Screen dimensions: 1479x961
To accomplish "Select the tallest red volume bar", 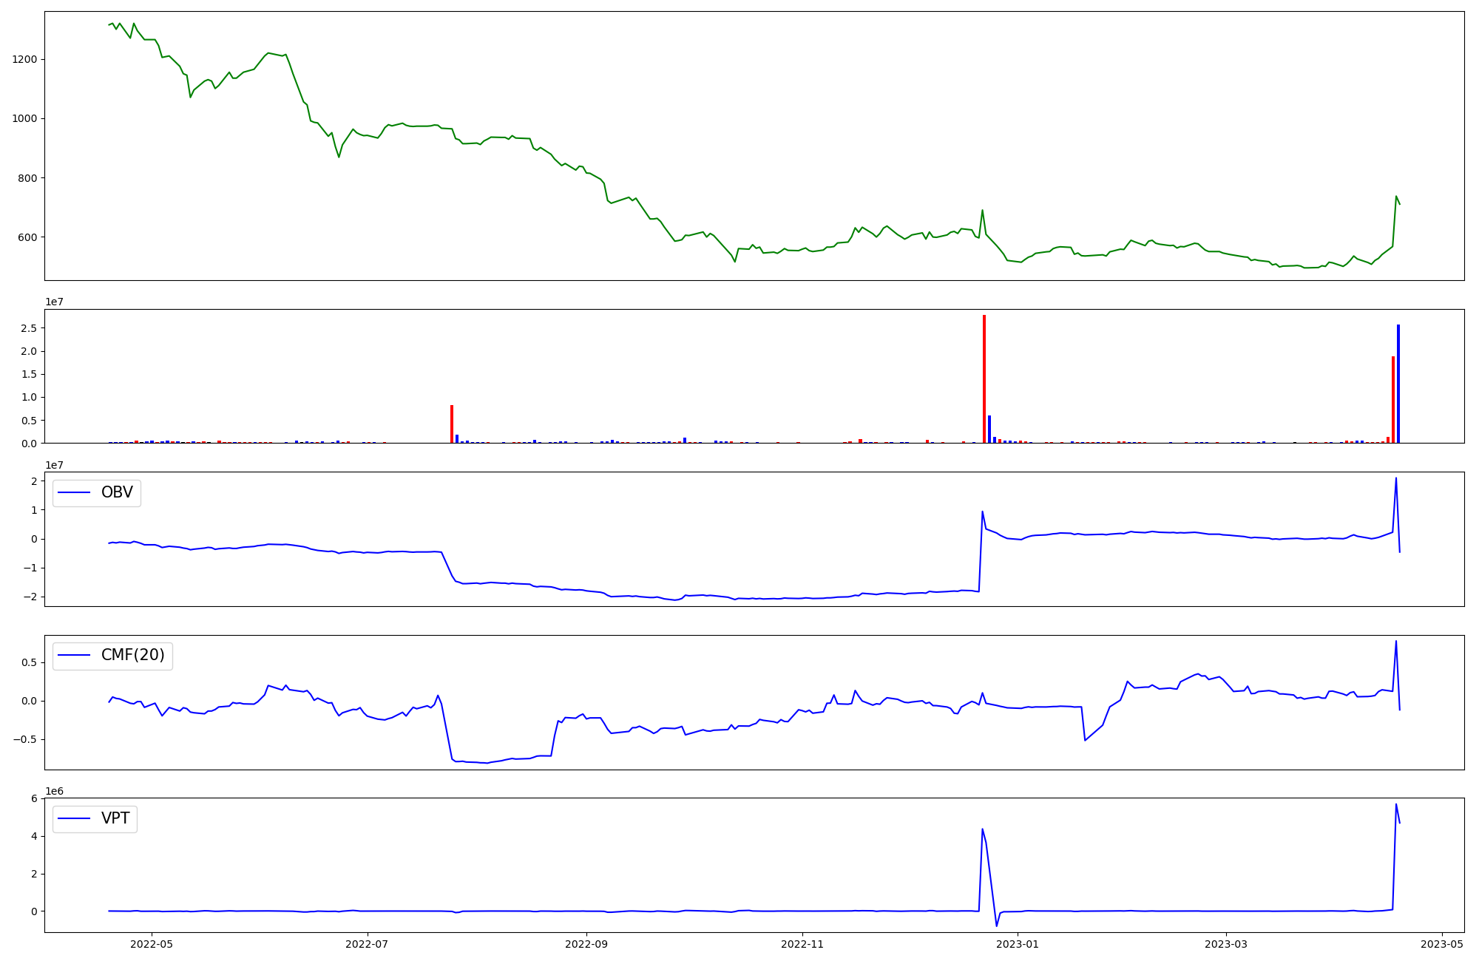I will [x=984, y=378].
